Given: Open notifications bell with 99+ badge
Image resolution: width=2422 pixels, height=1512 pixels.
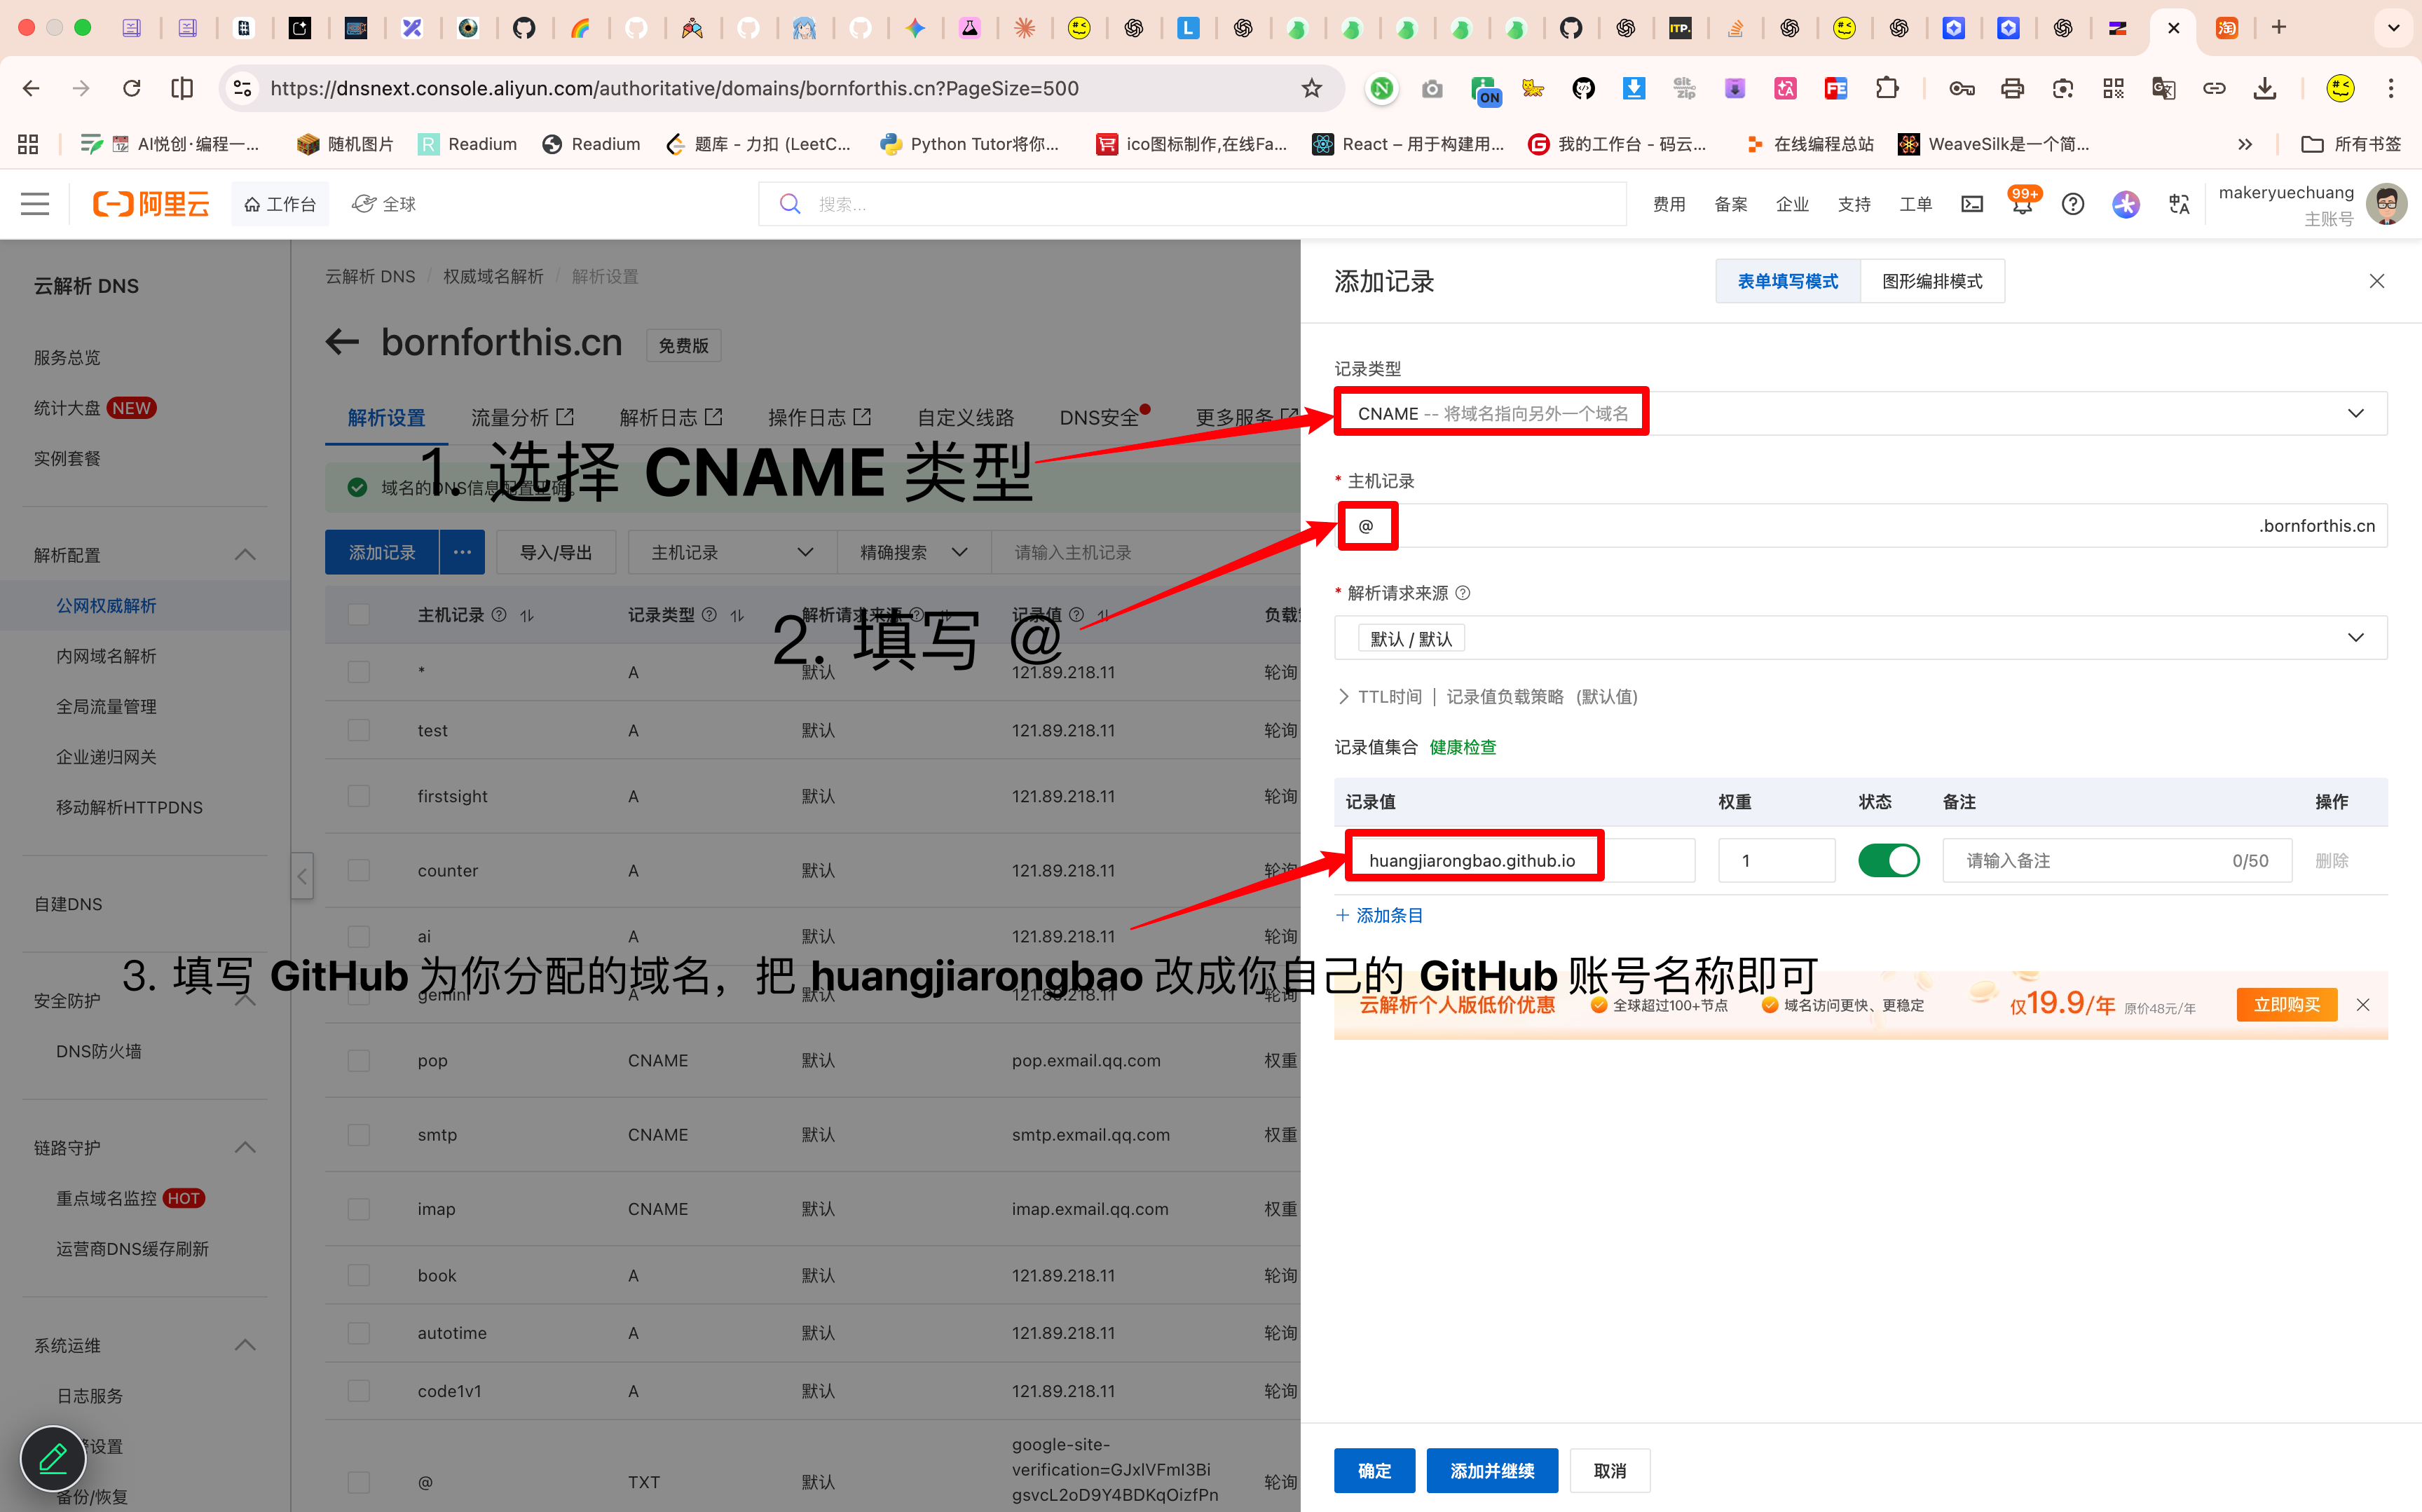Looking at the screenshot, I should [x=2022, y=203].
